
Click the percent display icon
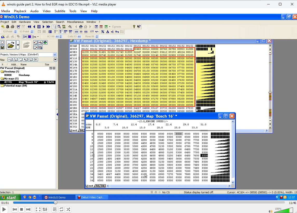[x=103, y=32]
